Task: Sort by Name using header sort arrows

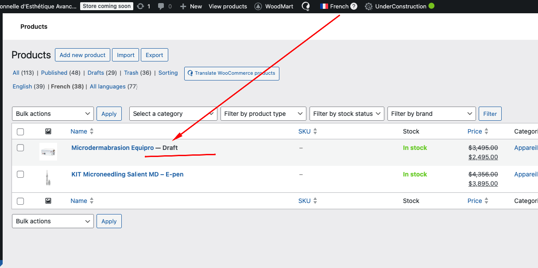Action: (92, 131)
